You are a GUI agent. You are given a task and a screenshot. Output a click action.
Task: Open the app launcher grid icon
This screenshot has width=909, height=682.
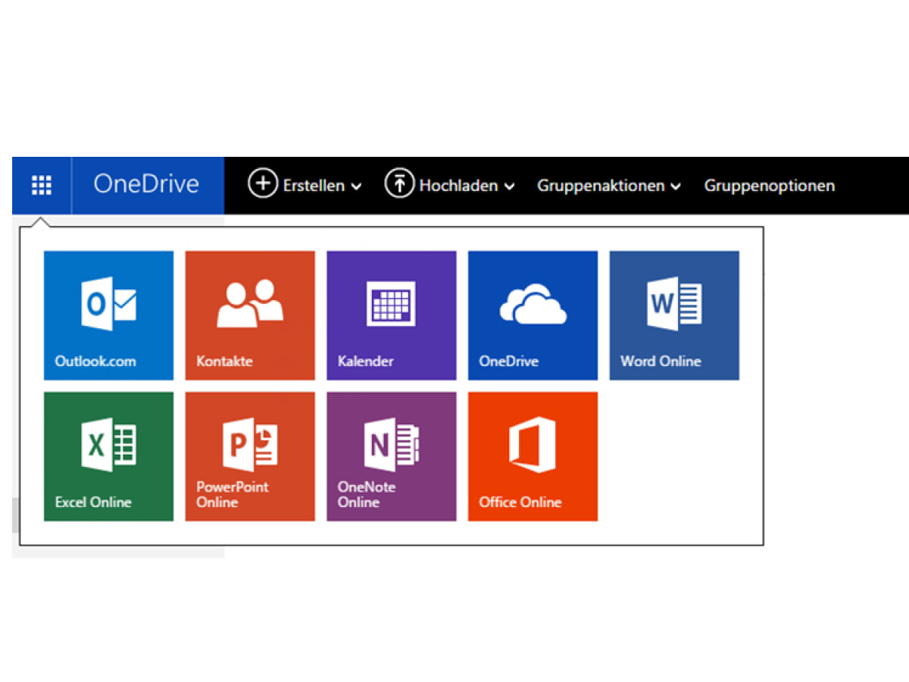pos(42,186)
